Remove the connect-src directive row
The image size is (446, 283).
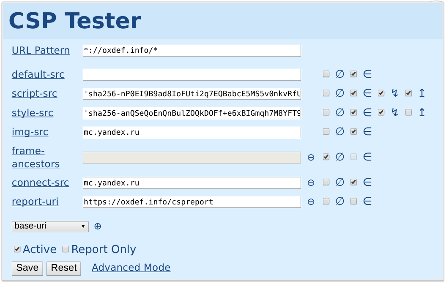pyautogui.click(x=311, y=182)
